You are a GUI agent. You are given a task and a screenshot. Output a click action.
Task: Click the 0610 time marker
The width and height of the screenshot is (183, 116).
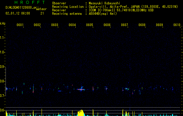tap(177, 25)
